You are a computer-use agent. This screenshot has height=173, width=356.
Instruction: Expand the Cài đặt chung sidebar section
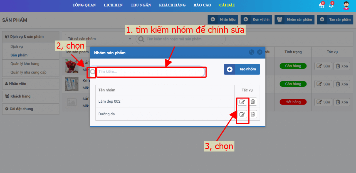point(31,109)
